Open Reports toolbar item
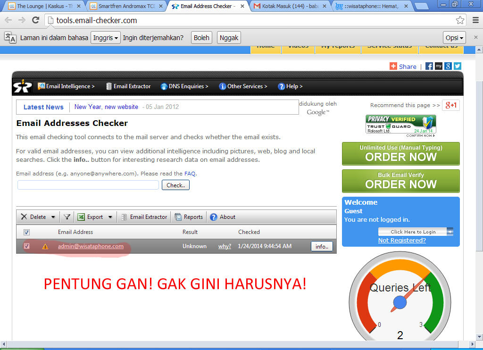This screenshot has width=483, height=350. [189, 217]
